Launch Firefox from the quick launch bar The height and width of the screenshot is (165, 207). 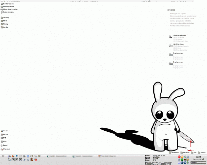click(13, 156)
